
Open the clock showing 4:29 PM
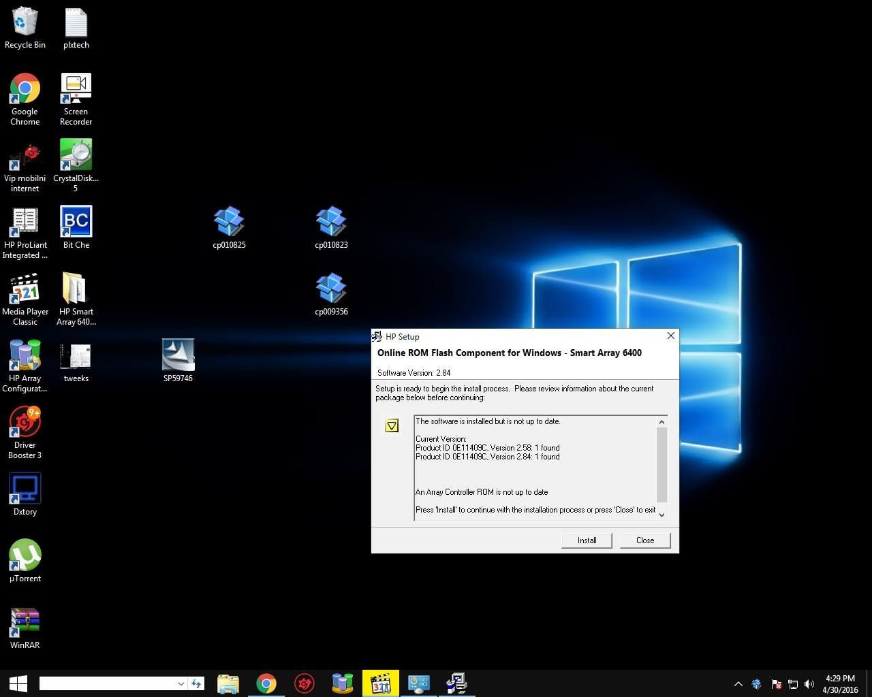tap(840, 684)
